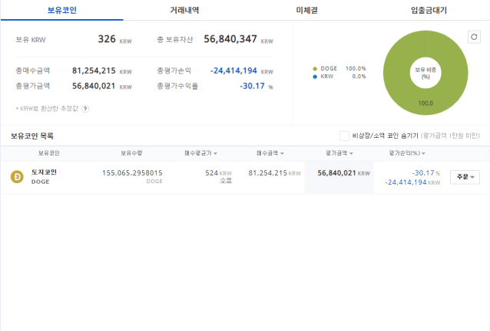Click the 보유코인 목록 heading

point(32,136)
